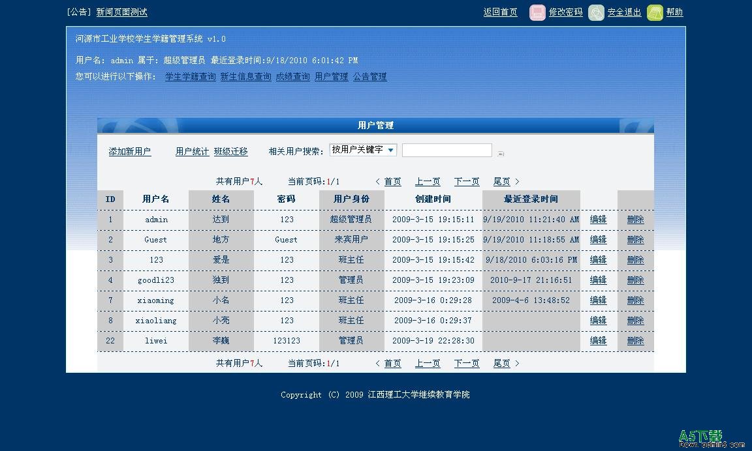Delete the goodli23 user row

(635, 280)
